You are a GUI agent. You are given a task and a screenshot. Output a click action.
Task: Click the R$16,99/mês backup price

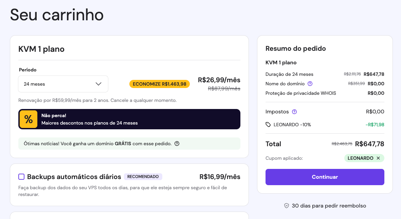[220, 177]
